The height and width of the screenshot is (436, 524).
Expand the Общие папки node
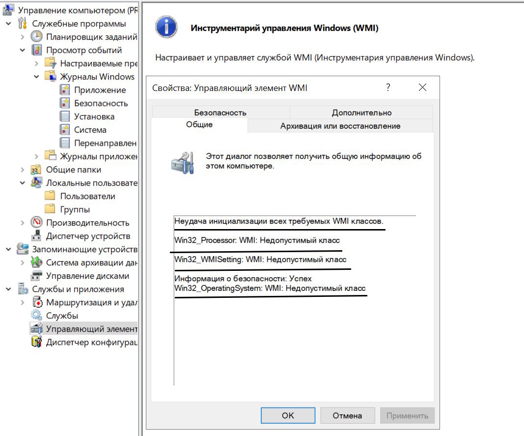pos(23,170)
